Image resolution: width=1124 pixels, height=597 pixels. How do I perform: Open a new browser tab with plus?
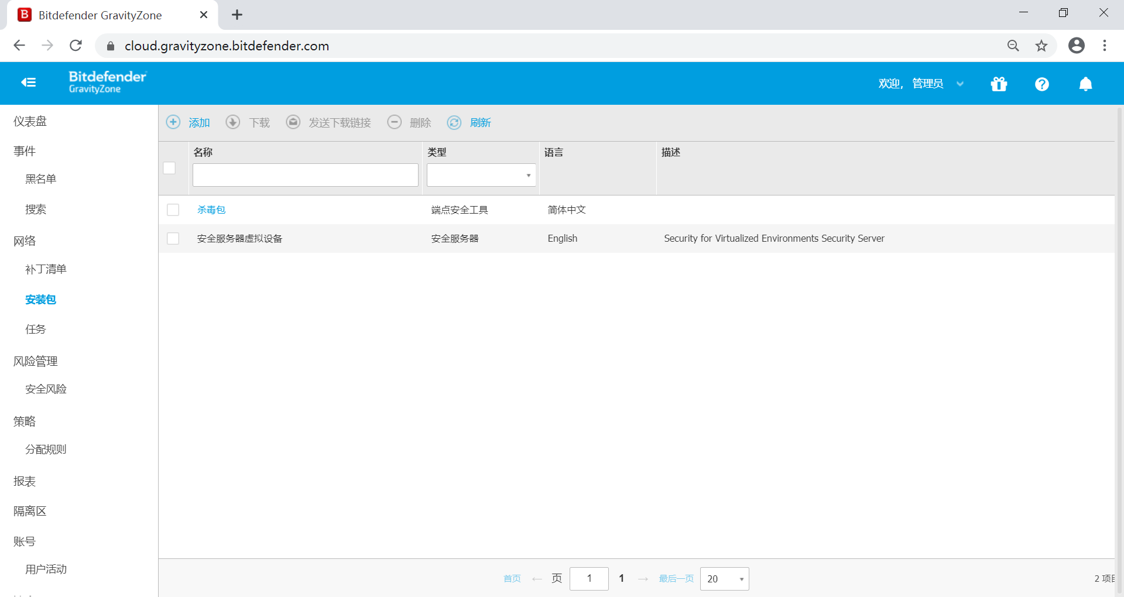(237, 15)
